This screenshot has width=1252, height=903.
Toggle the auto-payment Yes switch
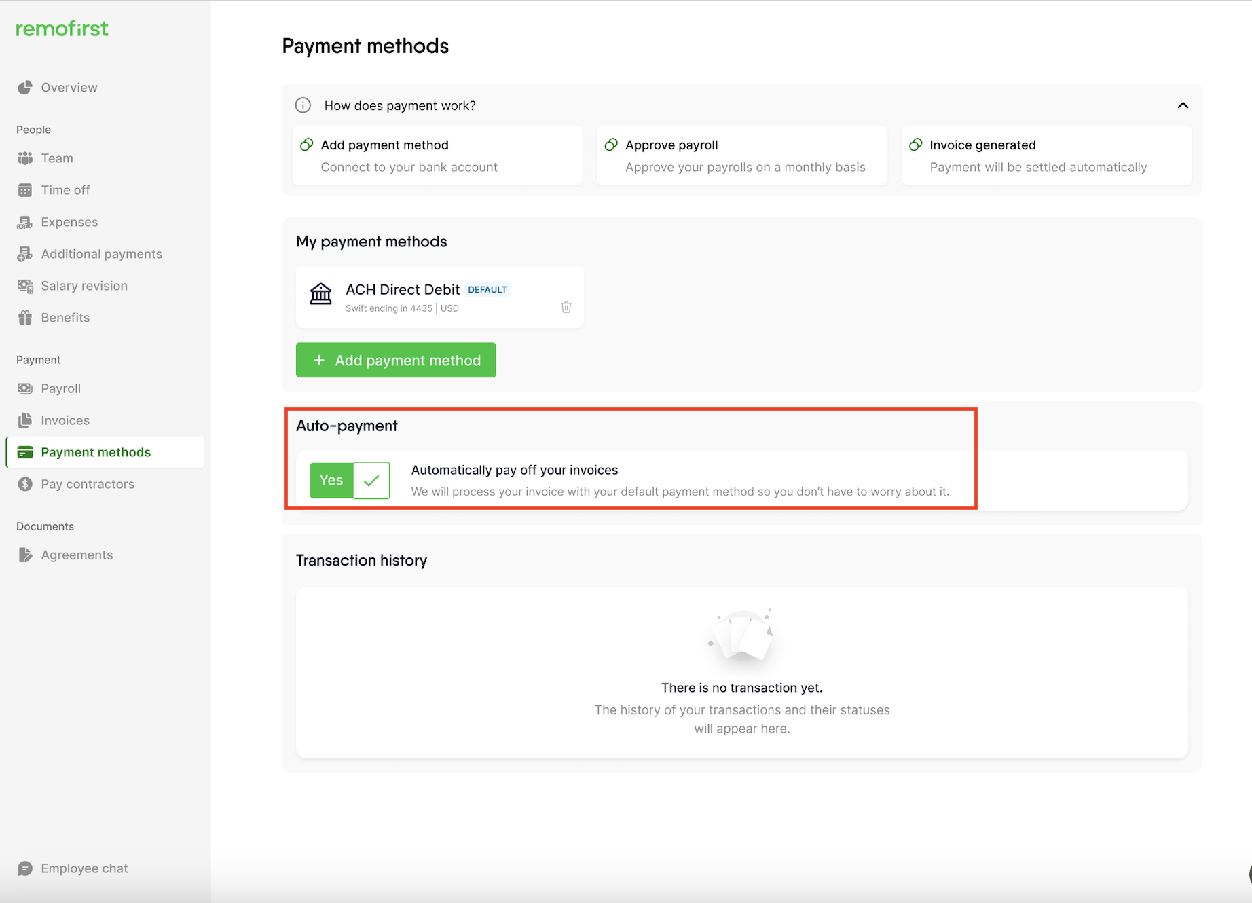tap(350, 480)
